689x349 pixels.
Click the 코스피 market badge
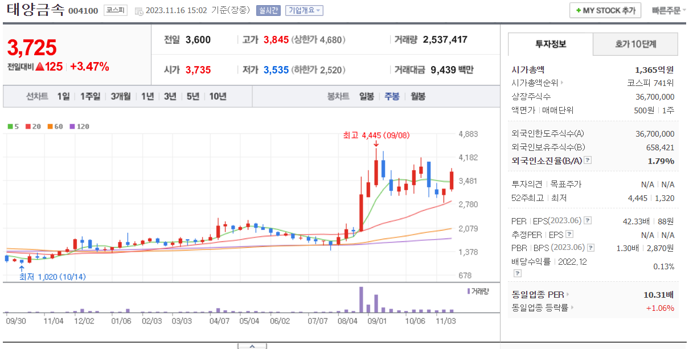pos(116,10)
